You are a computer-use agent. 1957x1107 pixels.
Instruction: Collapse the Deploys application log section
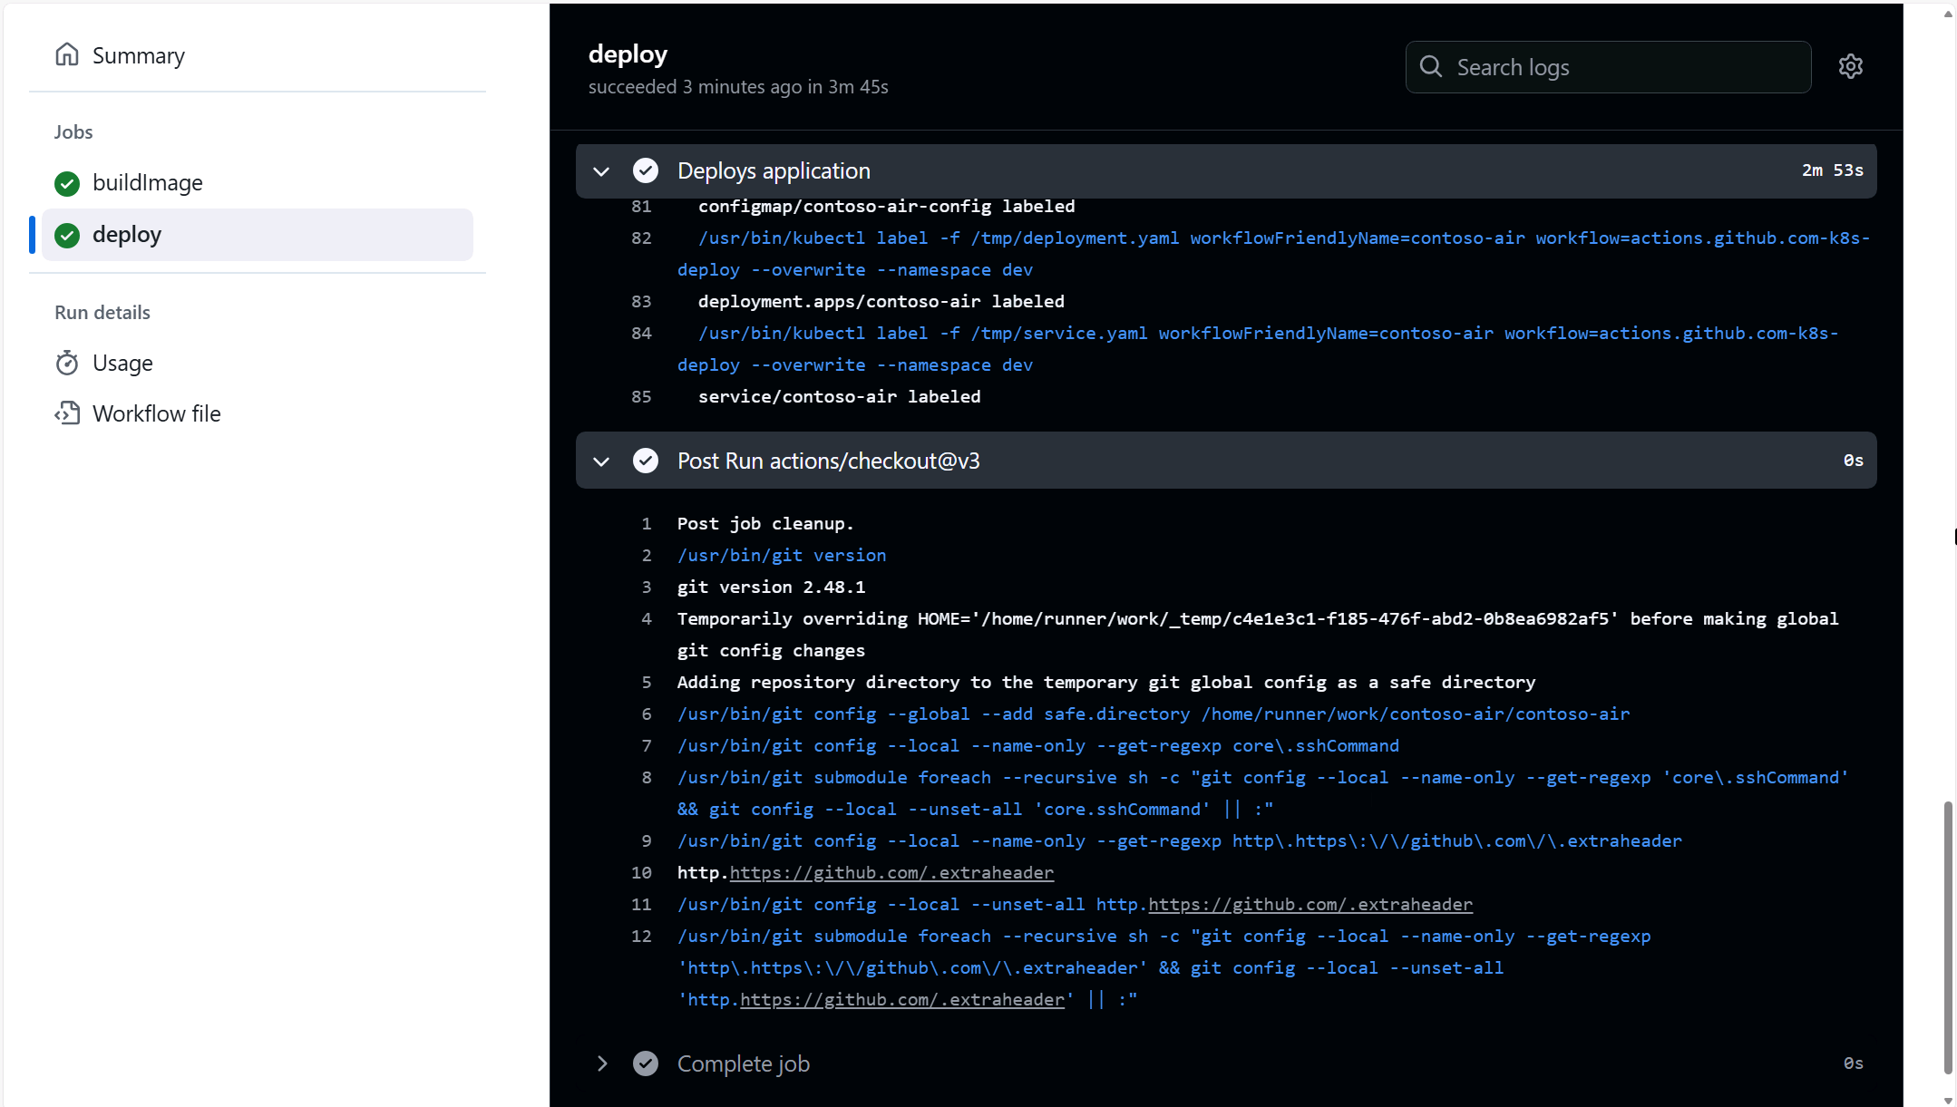point(601,170)
